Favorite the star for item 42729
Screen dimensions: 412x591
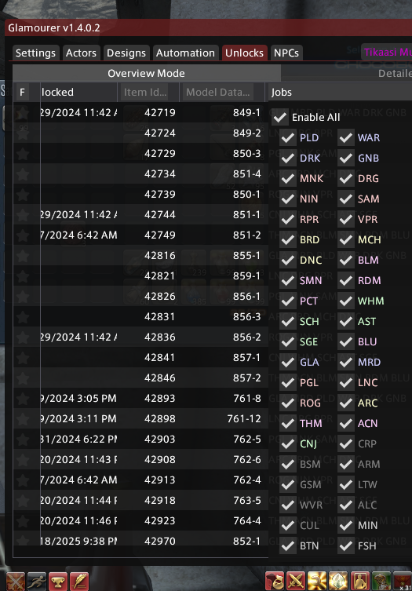[23, 153]
